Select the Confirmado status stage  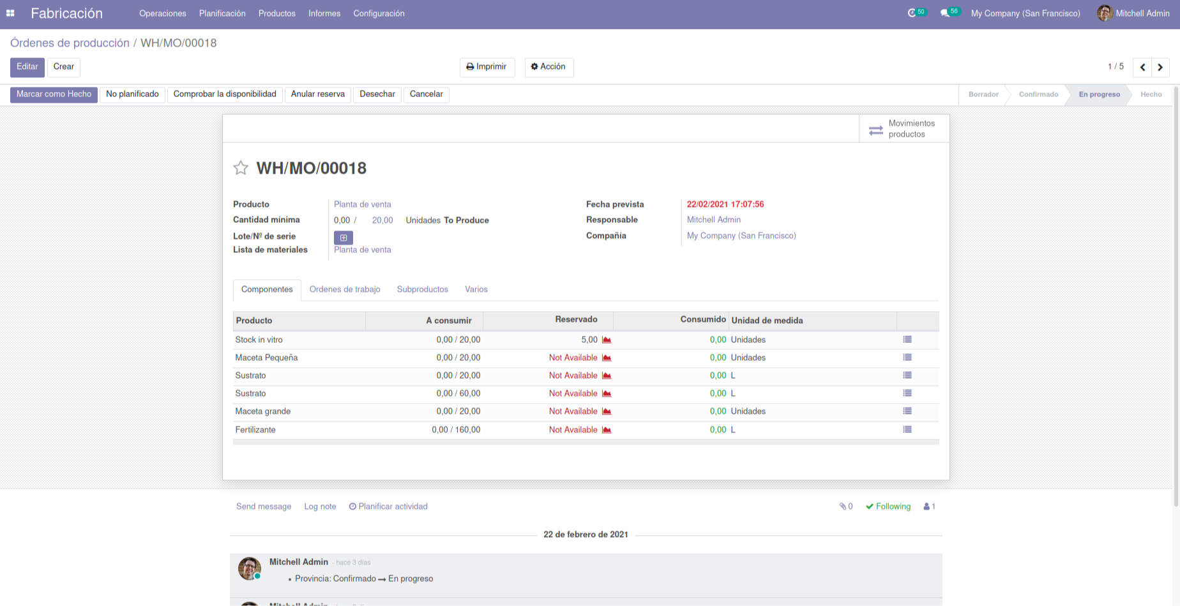[1038, 95]
